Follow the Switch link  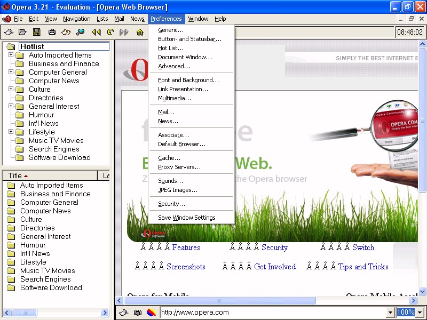(x=363, y=247)
